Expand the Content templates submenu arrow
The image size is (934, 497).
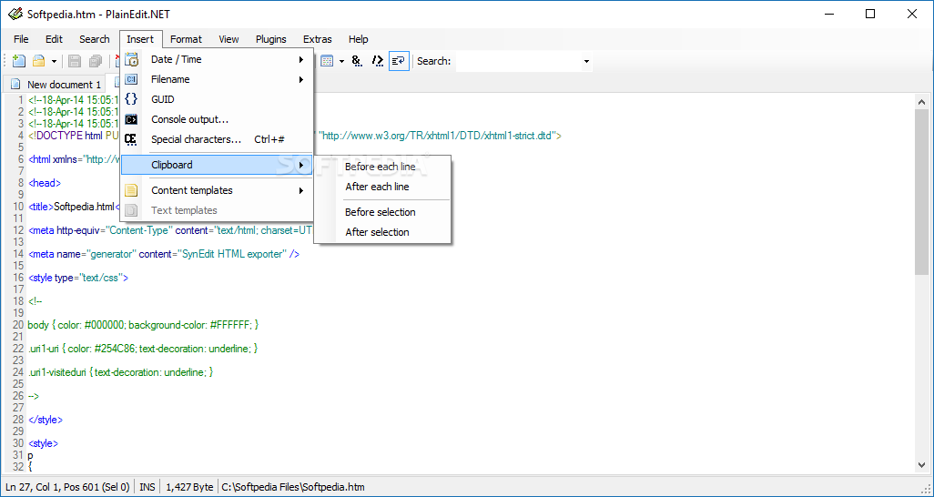tap(301, 190)
